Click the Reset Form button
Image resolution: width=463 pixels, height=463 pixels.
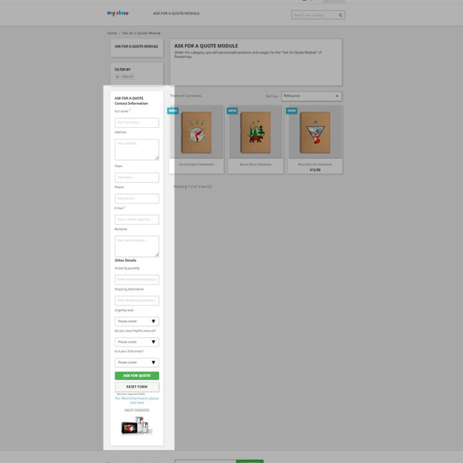click(137, 387)
